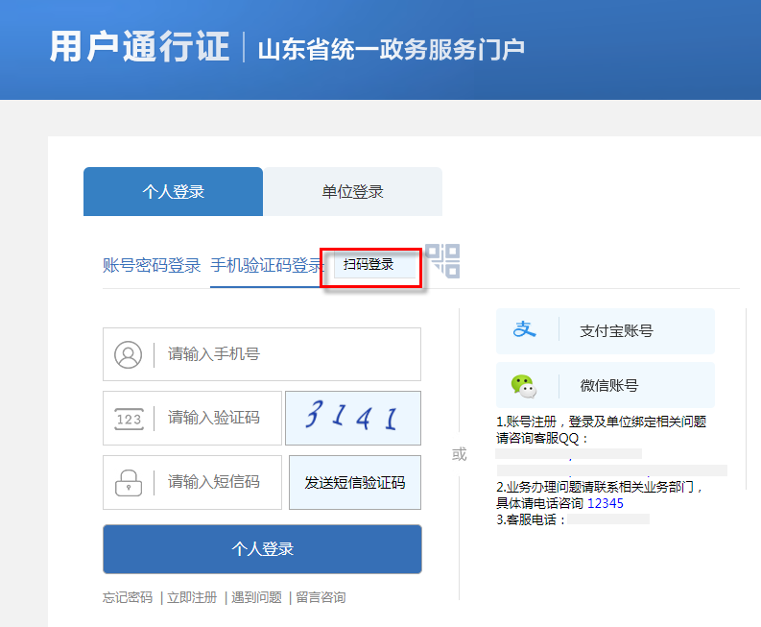Switch to the 个人登录 top tab

173,191
